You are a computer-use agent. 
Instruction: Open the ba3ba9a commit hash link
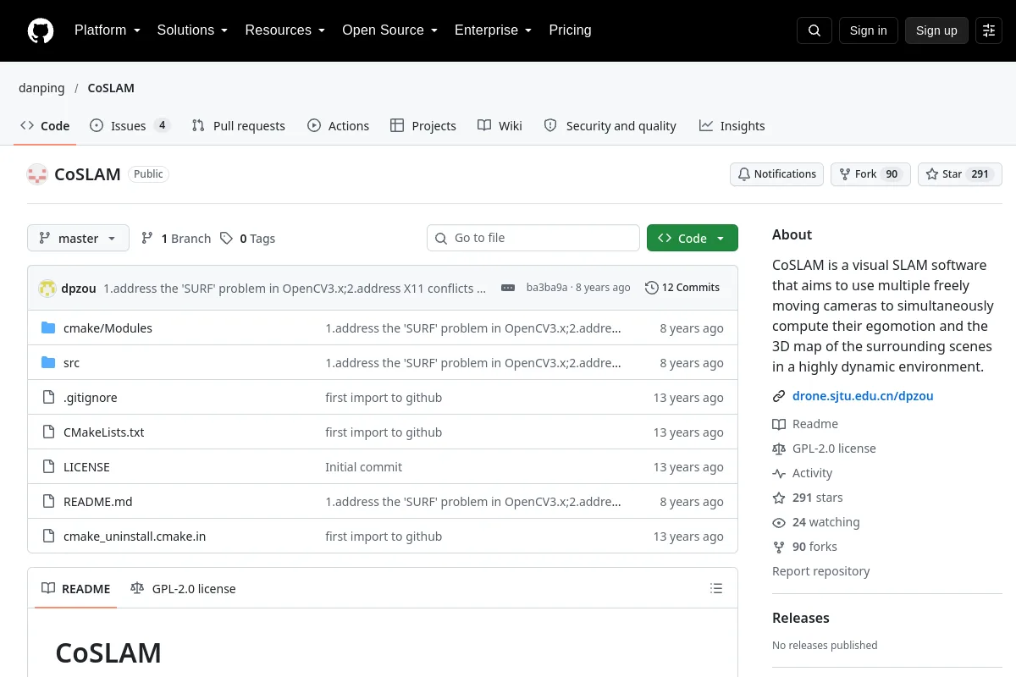(x=547, y=288)
